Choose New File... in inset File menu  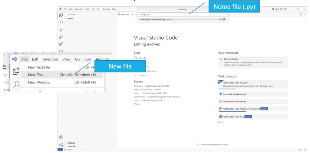click(62, 75)
